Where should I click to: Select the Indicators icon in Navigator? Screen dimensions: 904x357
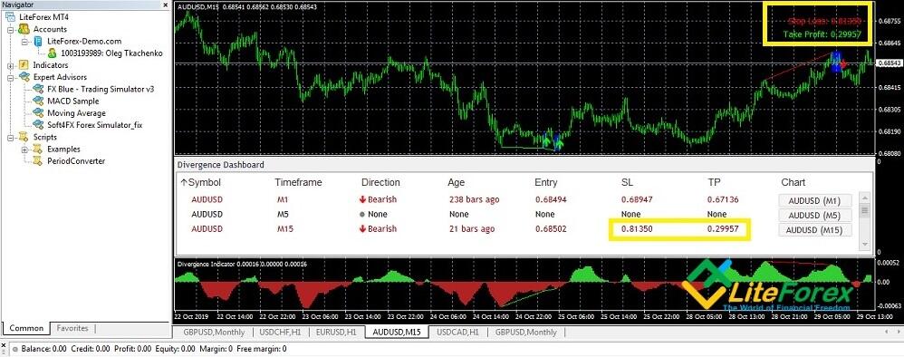click(24, 65)
